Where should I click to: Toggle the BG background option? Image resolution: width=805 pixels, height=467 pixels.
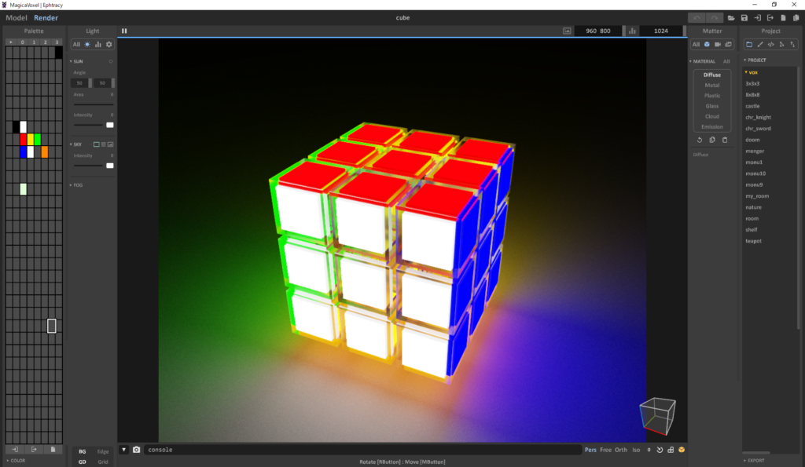point(83,451)
